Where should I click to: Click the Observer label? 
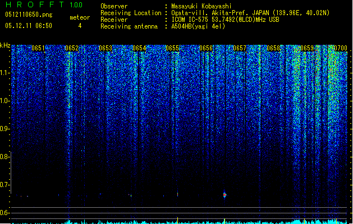114,6
